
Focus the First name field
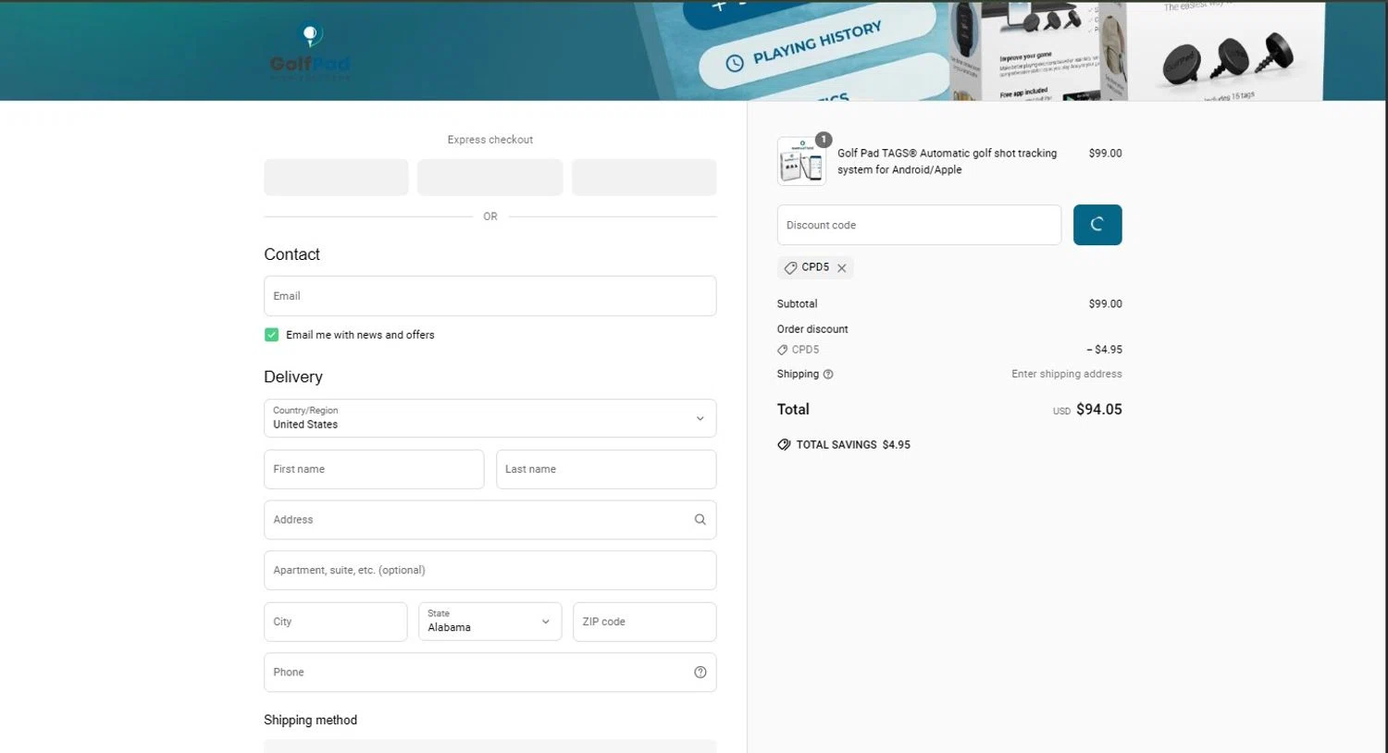click(x=374, y=469)
